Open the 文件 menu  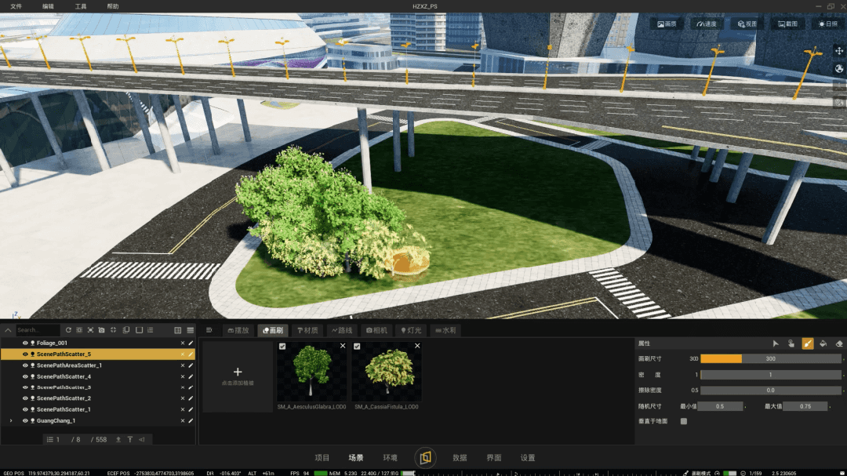click(x=16, y=6)
